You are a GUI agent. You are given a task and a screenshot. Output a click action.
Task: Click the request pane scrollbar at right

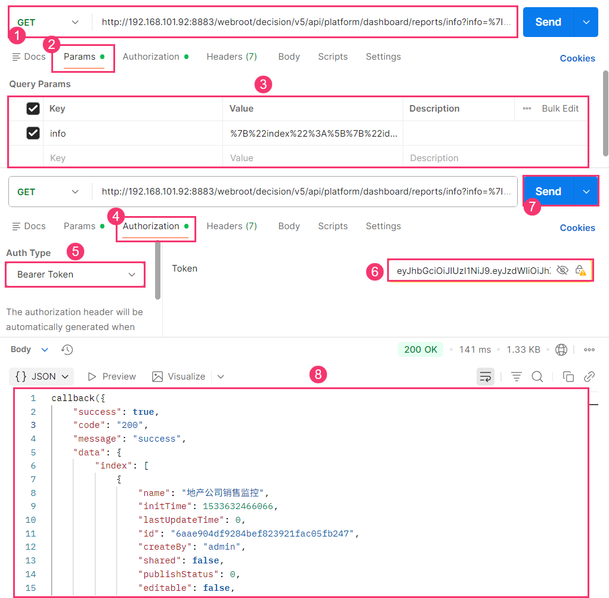[605, 113]
